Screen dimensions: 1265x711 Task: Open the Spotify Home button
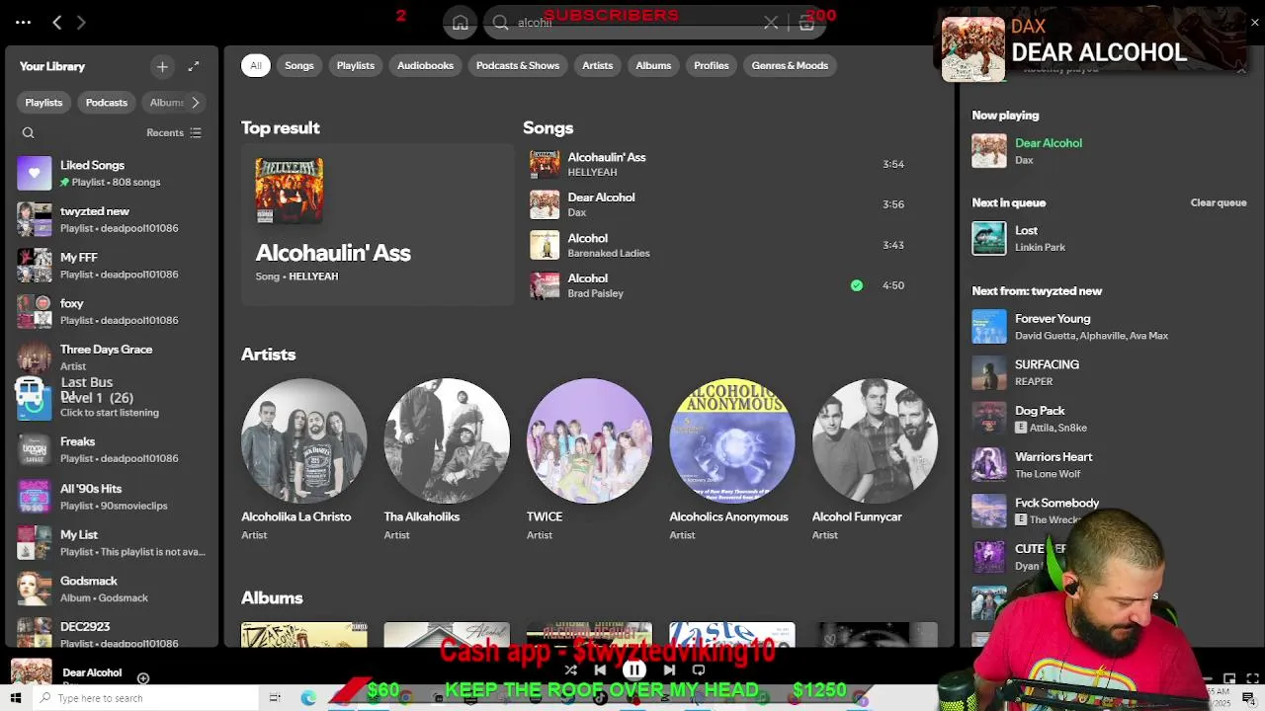pos(461,23)
